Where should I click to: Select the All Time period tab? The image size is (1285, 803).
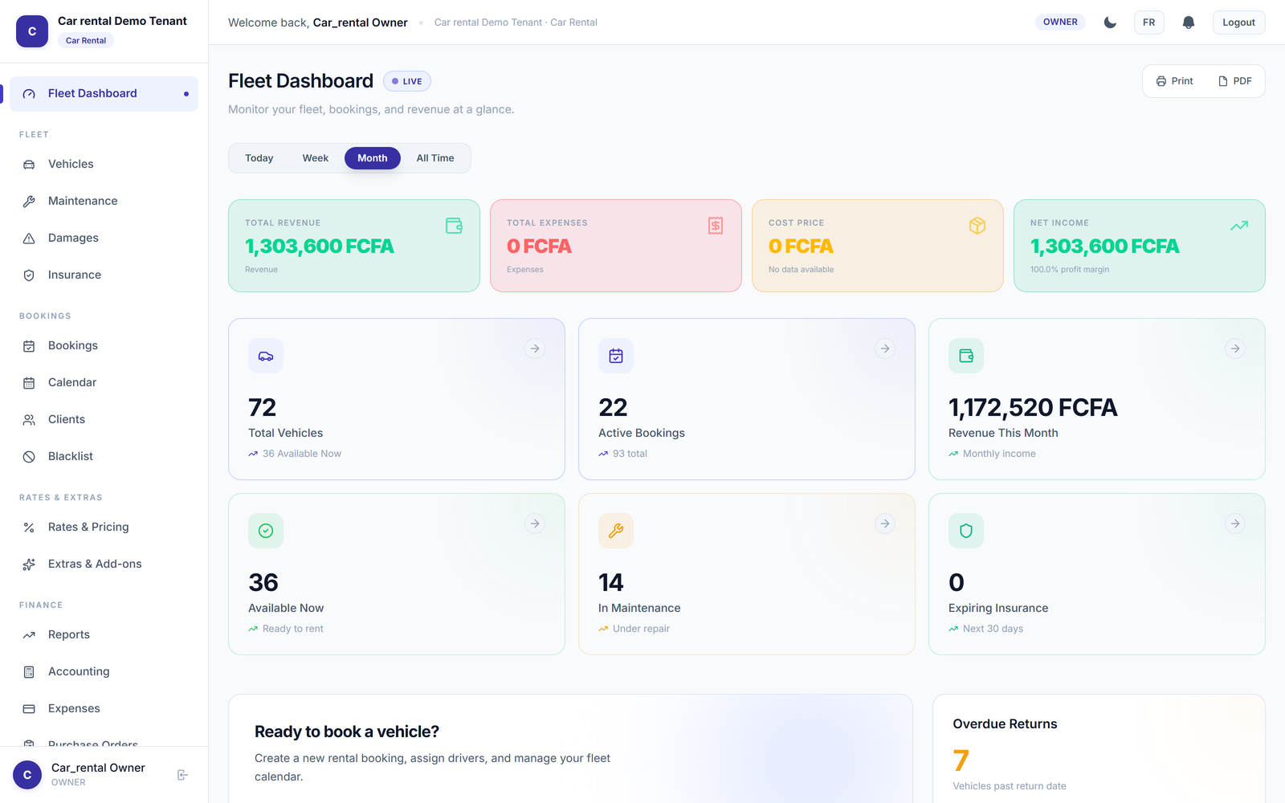point(435,158)
